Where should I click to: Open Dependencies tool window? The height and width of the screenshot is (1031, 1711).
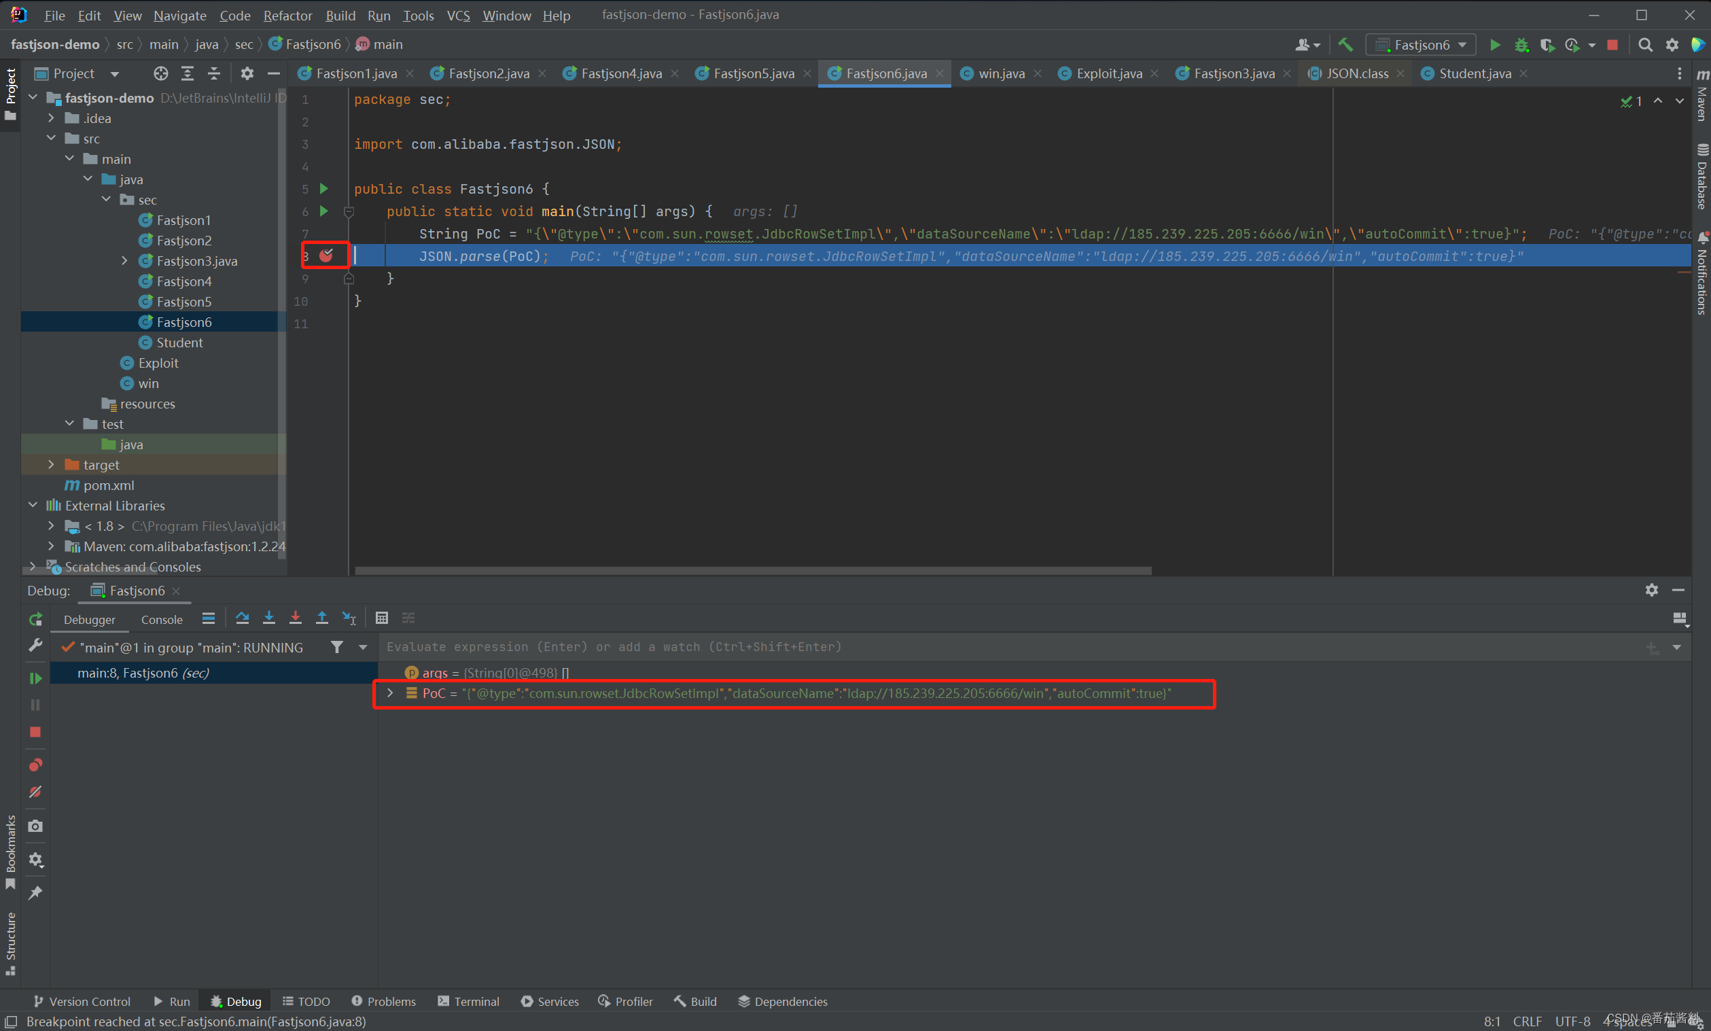pyautogui.click(x=783, y=1001)
